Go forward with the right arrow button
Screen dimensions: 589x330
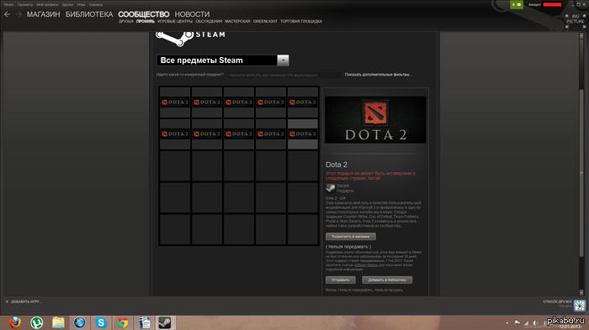pyautogui.click(x=19, y=14)
